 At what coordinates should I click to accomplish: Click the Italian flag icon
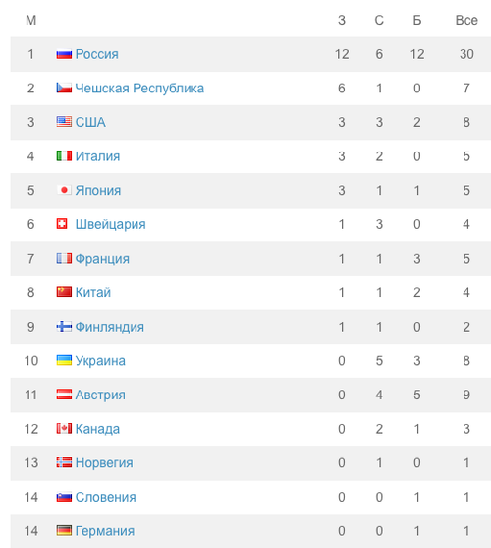click(x=64, y=155)
